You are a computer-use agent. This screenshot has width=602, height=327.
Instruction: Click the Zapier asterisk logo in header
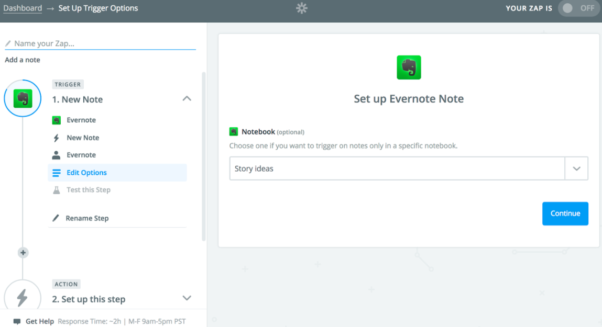[302, 8]
